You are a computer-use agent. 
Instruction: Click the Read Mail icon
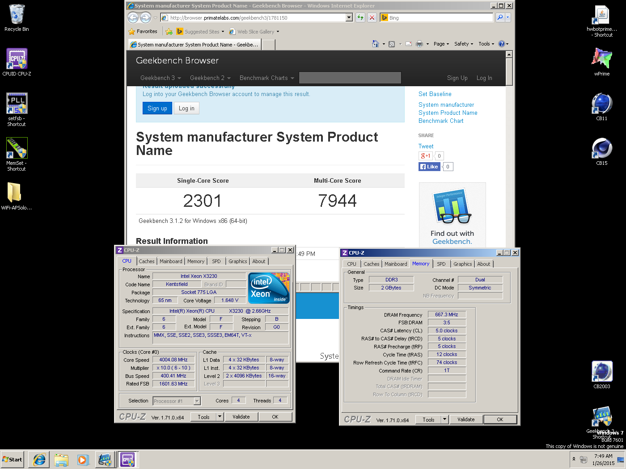[409, 44]
